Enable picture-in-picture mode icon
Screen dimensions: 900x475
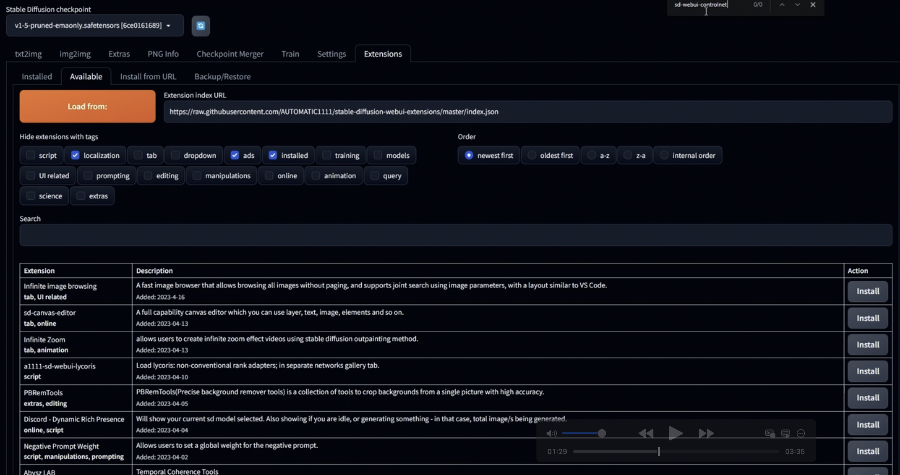[x=770, y=433]
